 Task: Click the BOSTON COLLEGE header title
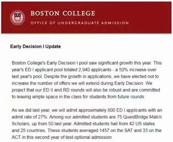pos(63,13)
